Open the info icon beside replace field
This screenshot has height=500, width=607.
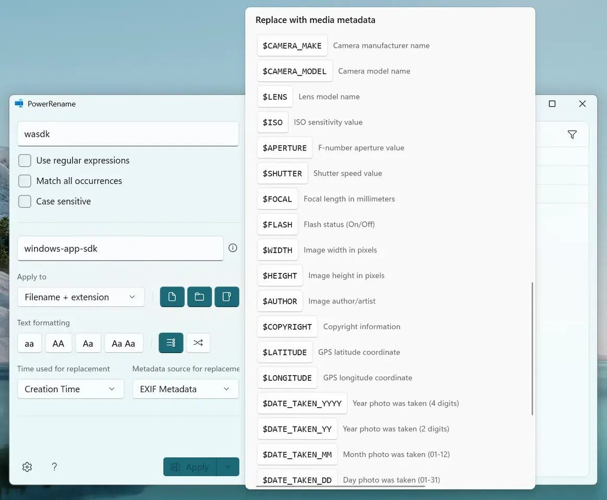pos(233,248)
